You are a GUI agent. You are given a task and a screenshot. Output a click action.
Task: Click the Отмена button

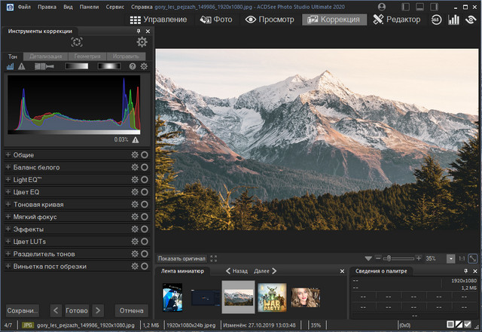(x=131, y=310)
